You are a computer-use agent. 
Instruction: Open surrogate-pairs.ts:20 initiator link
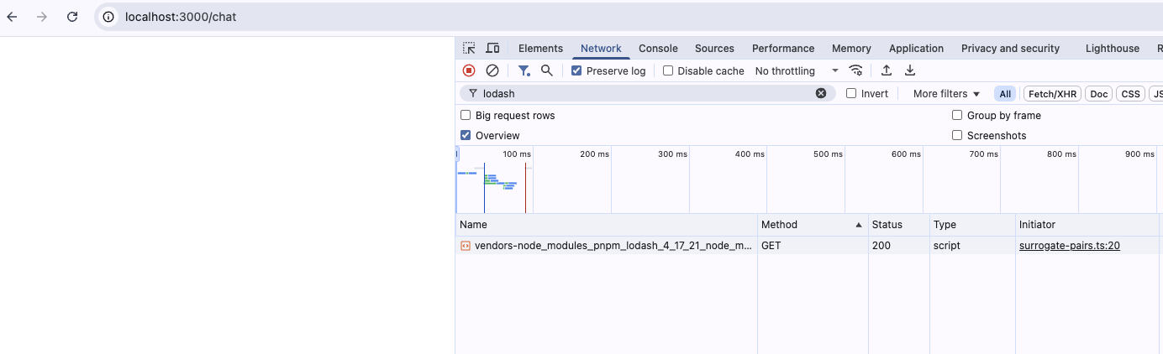coord(1069,246)
